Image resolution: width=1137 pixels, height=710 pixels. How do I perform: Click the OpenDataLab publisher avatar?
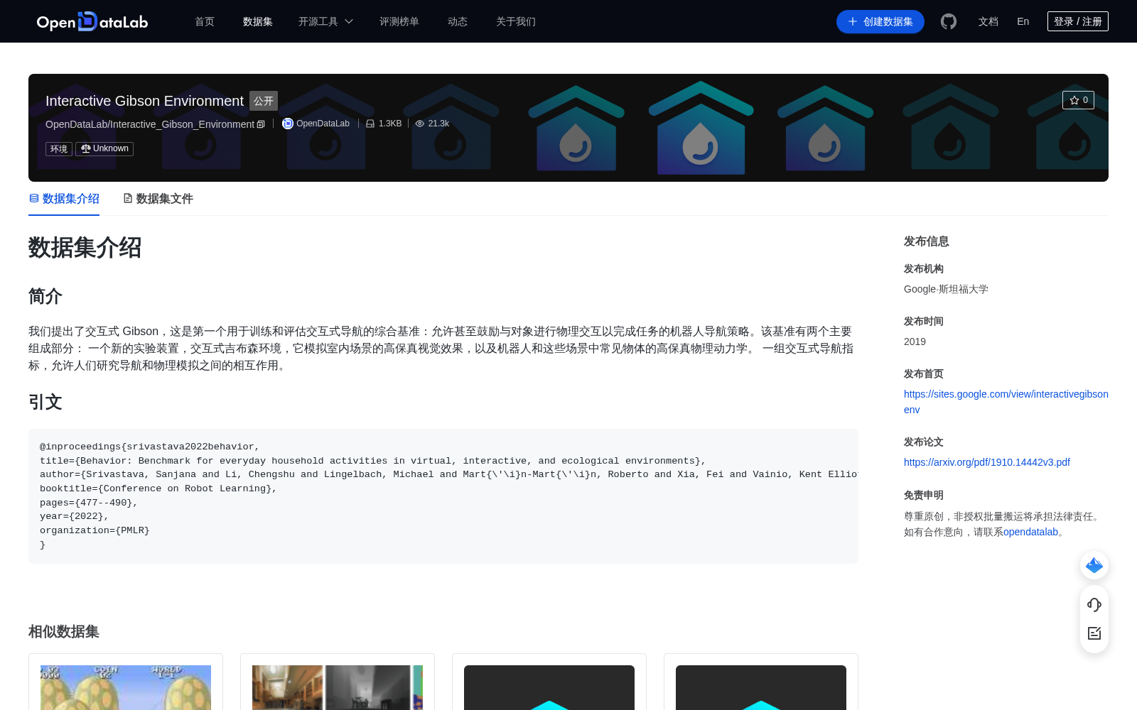288,124
